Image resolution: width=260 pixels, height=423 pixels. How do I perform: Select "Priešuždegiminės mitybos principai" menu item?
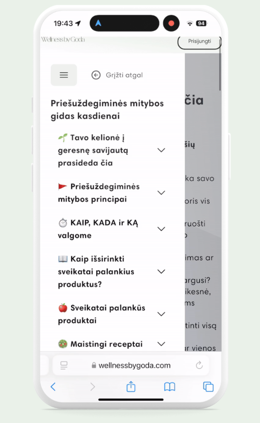tap(98, 193)
